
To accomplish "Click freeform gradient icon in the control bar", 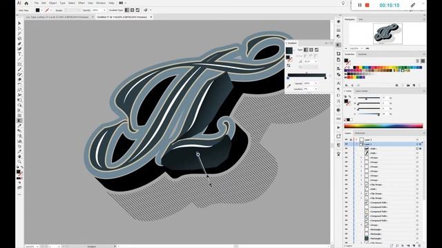I will pyautogui.click(x=137, y=10).
